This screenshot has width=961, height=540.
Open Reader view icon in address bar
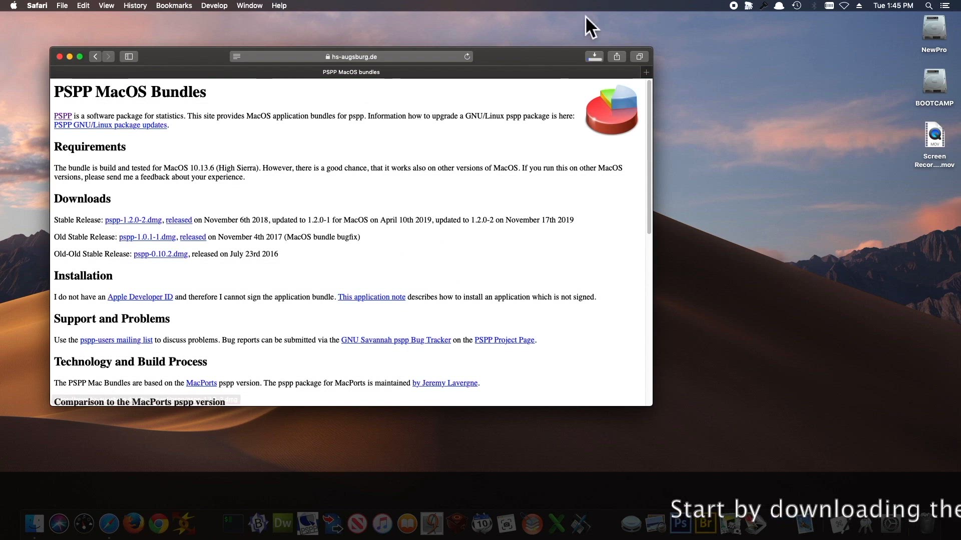coord(237,56)
